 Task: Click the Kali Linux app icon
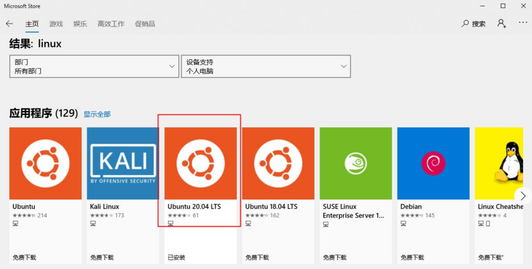[x=123, y=163]
